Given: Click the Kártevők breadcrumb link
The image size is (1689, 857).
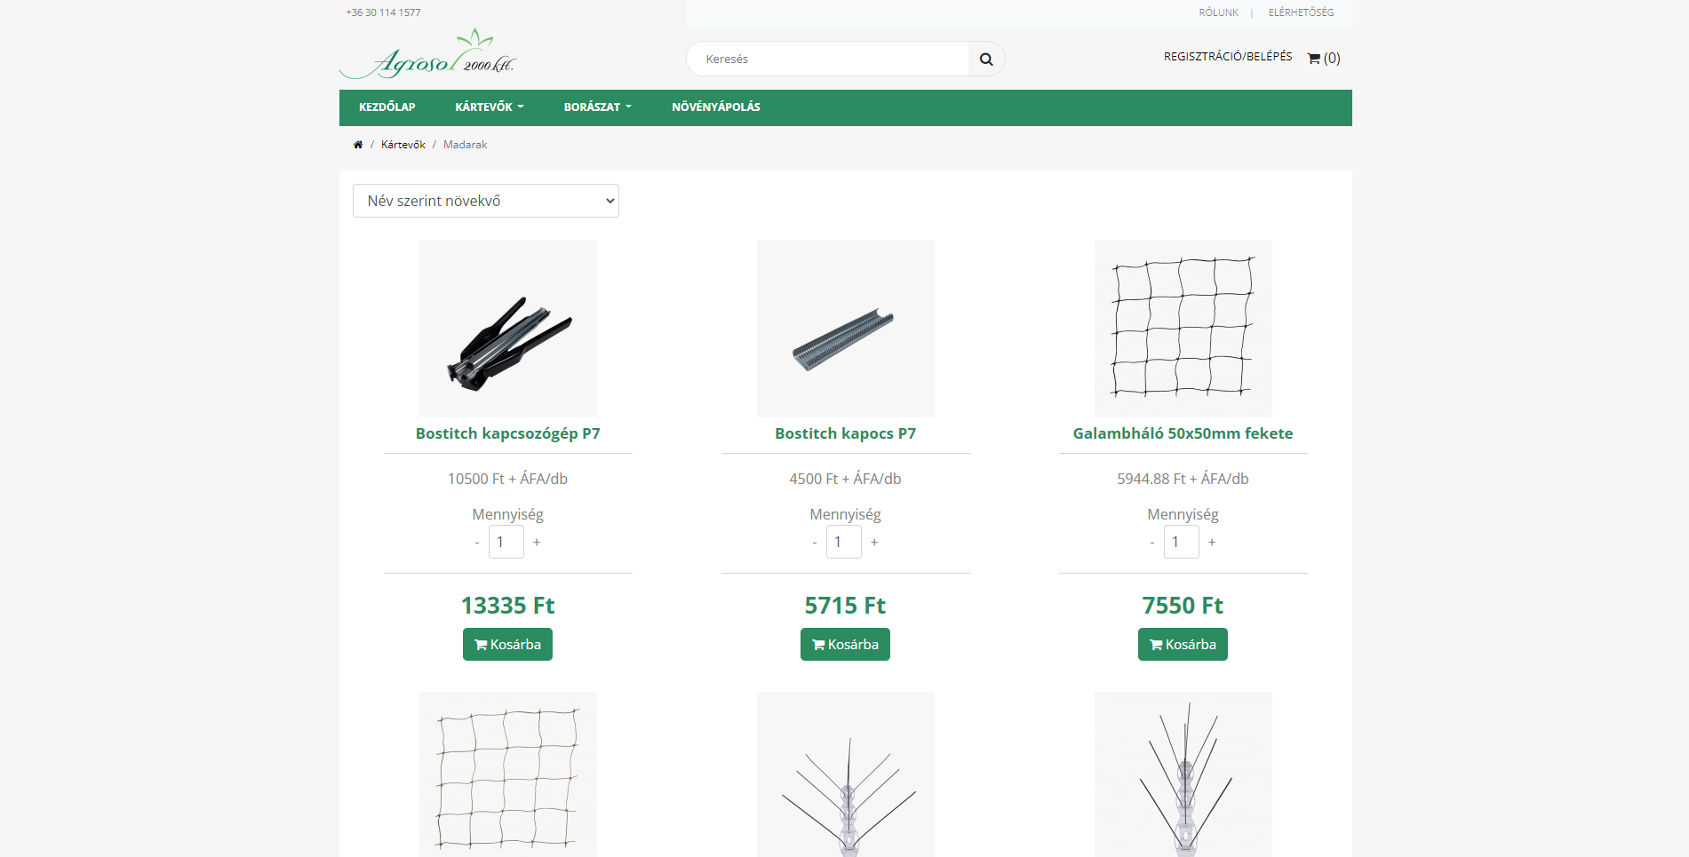Looking at the screenshot, I should 403,145.
